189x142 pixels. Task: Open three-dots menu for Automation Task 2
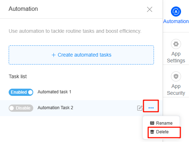[x=151, y=108]
